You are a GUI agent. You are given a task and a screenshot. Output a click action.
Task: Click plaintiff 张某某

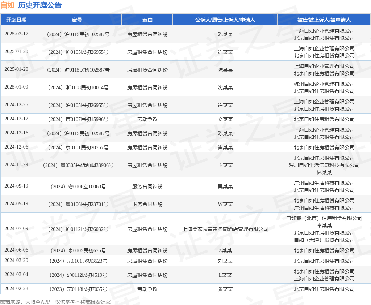pyautogui.click(x=225, y=289)
